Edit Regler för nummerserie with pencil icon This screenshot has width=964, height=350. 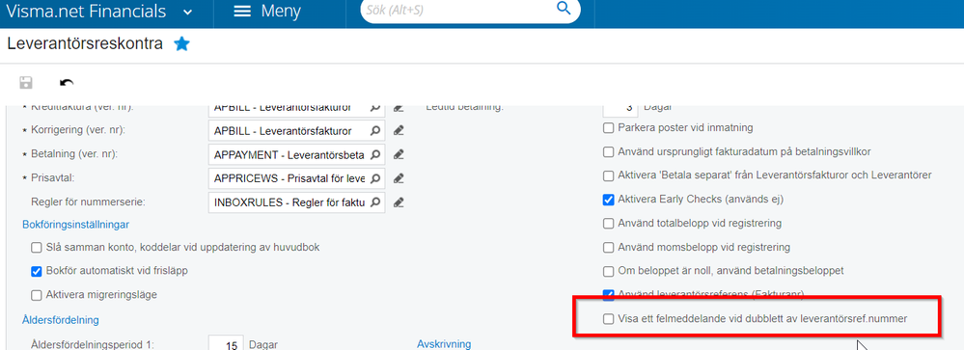(399, 202)
